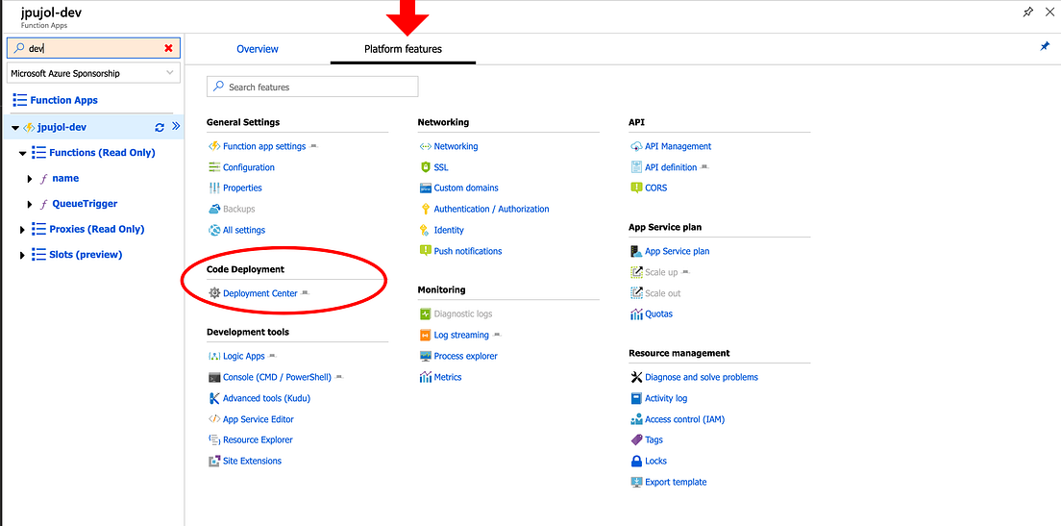Click the Advanced tools (Kudu) icon
The image size is (1061, 526).
pos(214,398)
